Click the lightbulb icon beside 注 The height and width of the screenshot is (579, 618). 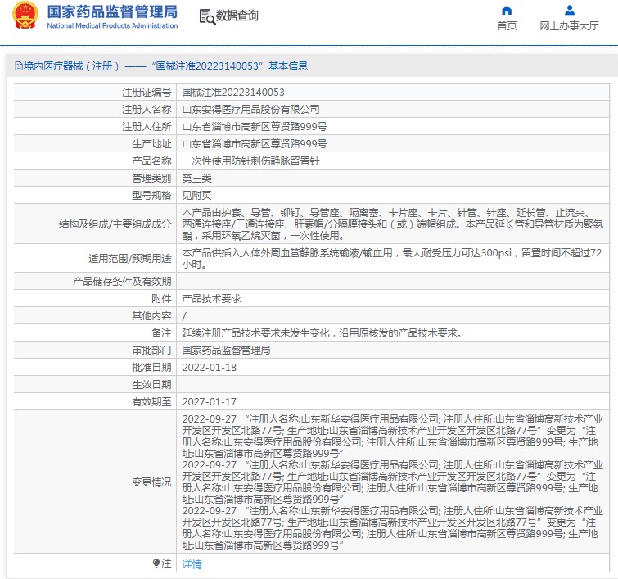point(156,563)
